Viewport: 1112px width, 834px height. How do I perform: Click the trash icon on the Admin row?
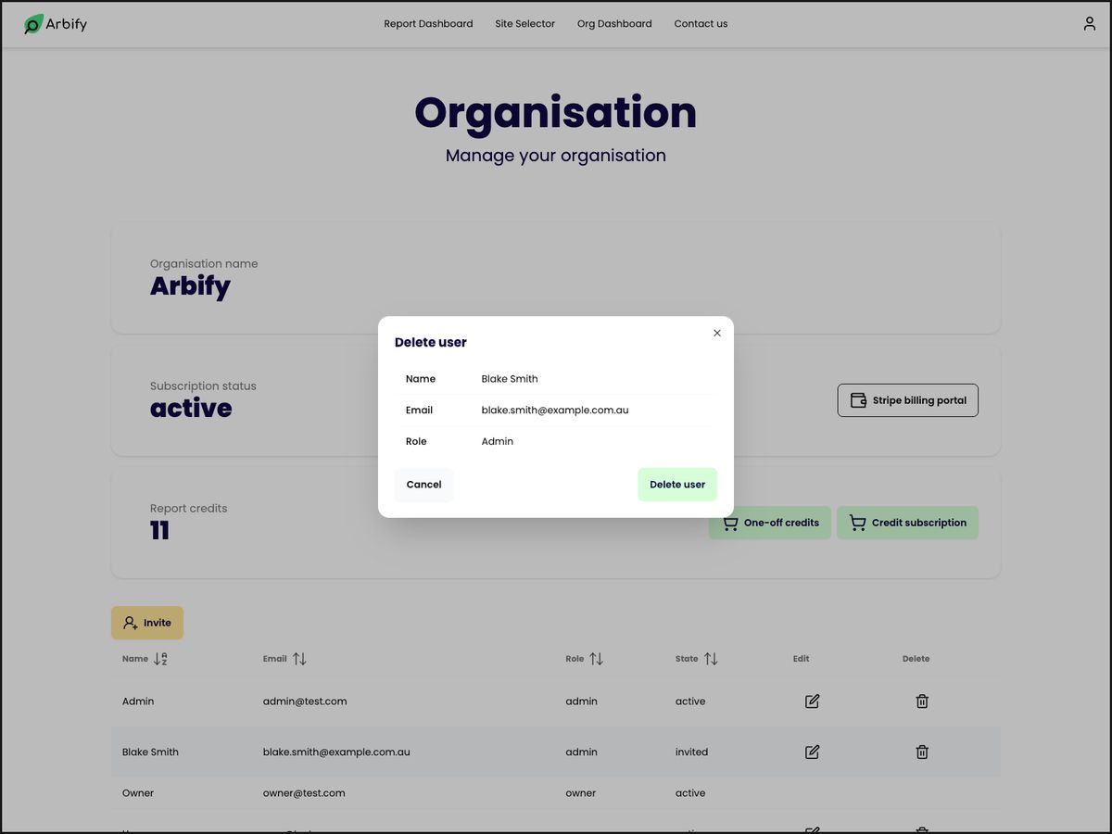click(922, 701)
